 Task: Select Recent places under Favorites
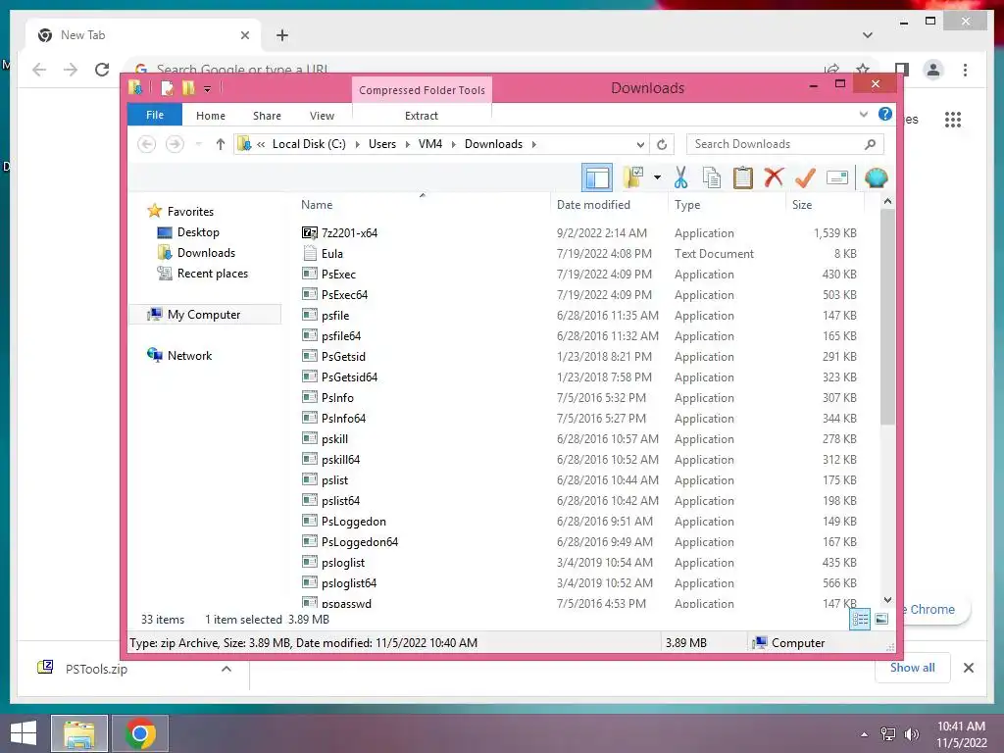(212, 274)
